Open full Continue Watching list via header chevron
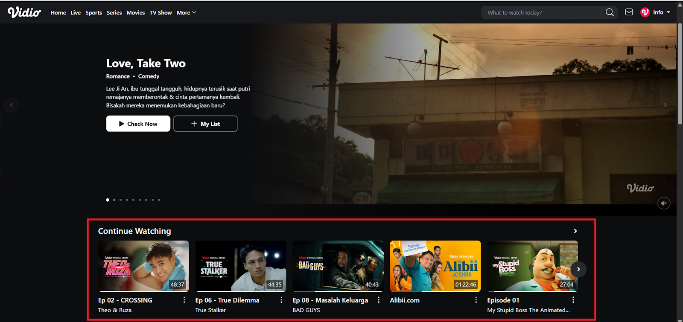 (575, 231)
